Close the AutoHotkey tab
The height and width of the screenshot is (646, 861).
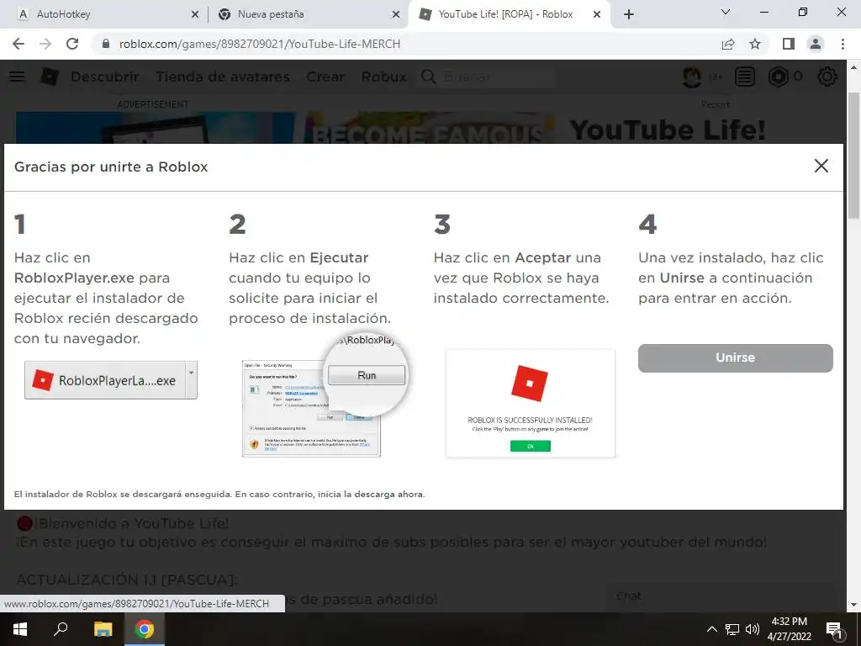click(195, 15)
